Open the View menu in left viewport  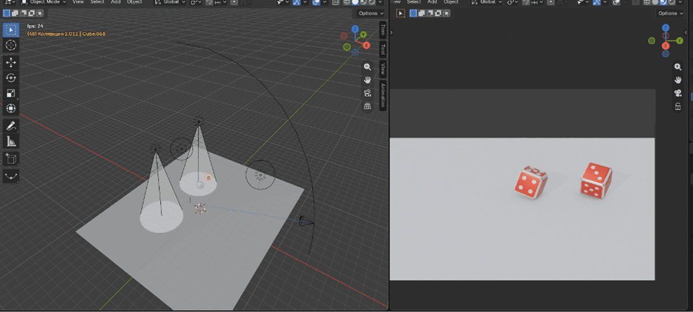[x=78, y=2]
